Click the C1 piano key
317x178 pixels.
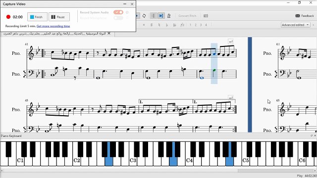20,160
